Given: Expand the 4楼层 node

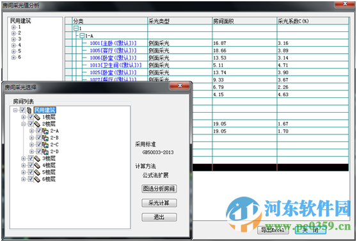Looking at the screenshot, I should (24, 165).
